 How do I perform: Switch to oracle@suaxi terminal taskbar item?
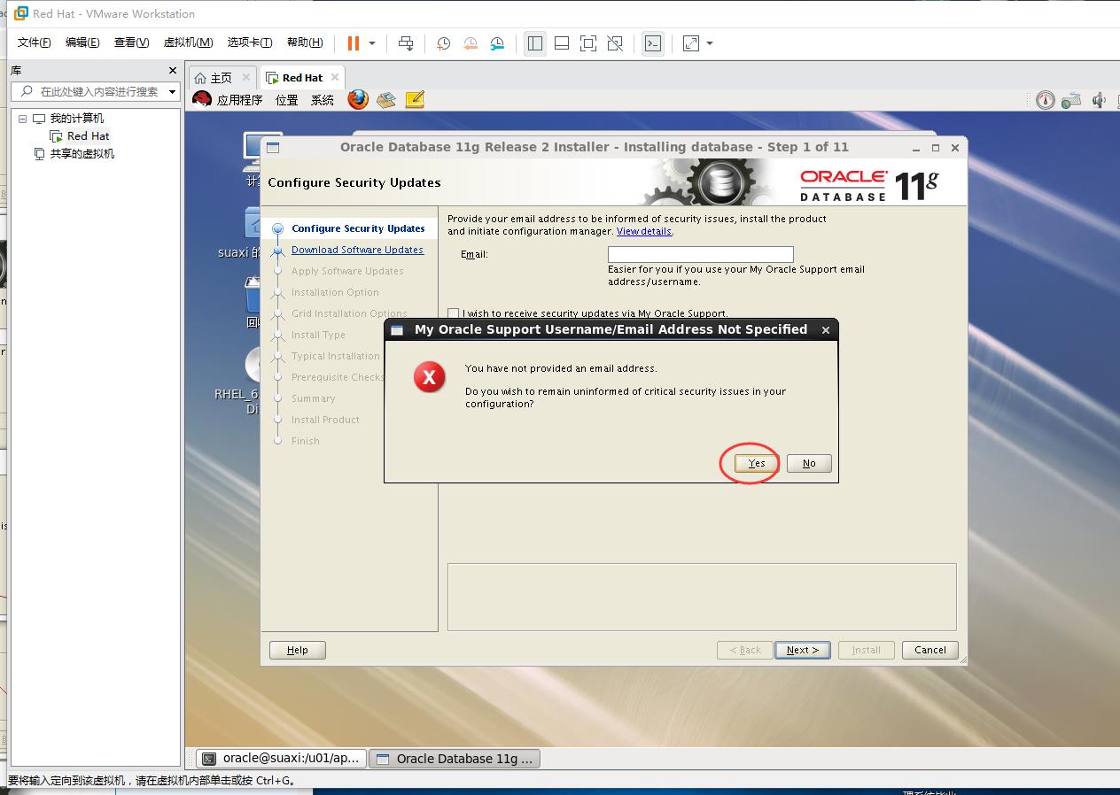point(280,759)
